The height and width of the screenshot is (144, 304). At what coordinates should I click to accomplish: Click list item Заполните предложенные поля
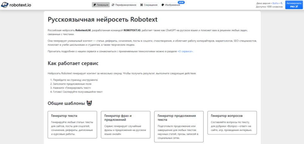click(72, 84)
